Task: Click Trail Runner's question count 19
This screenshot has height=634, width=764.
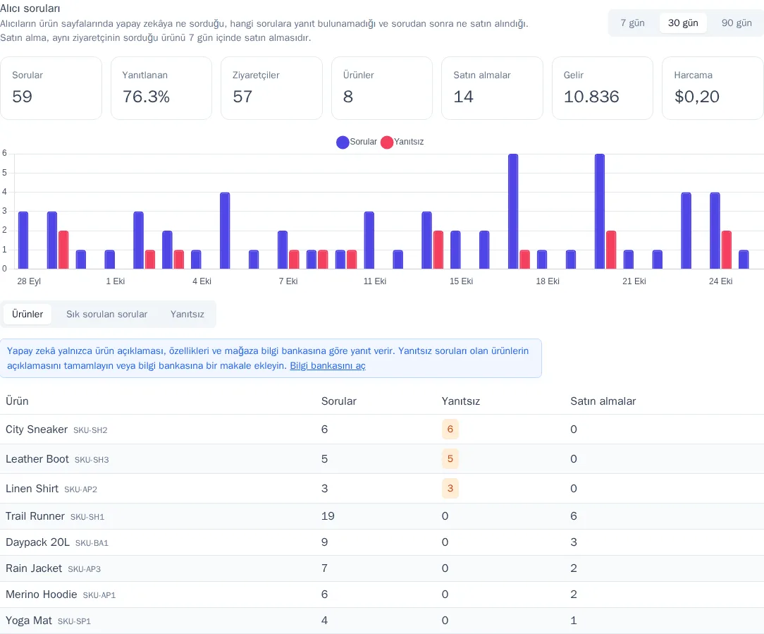Action: click(x=328, y=516)
